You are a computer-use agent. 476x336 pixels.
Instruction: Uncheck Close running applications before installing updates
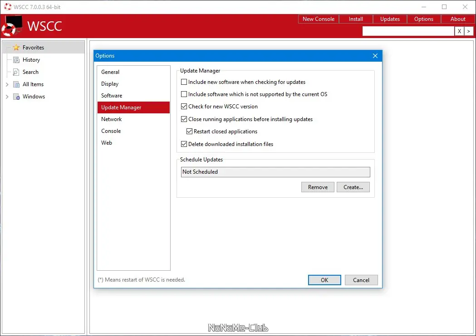(184, 119)
